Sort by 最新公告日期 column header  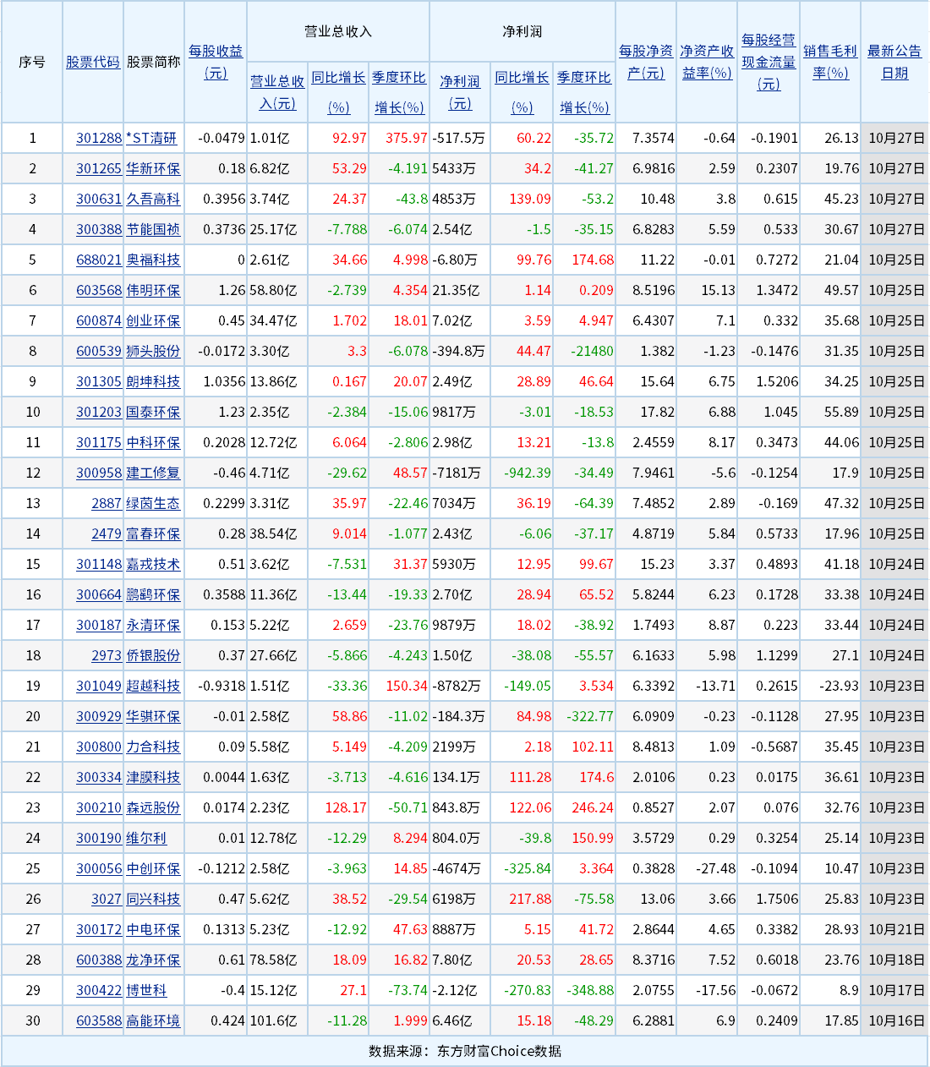894,62
